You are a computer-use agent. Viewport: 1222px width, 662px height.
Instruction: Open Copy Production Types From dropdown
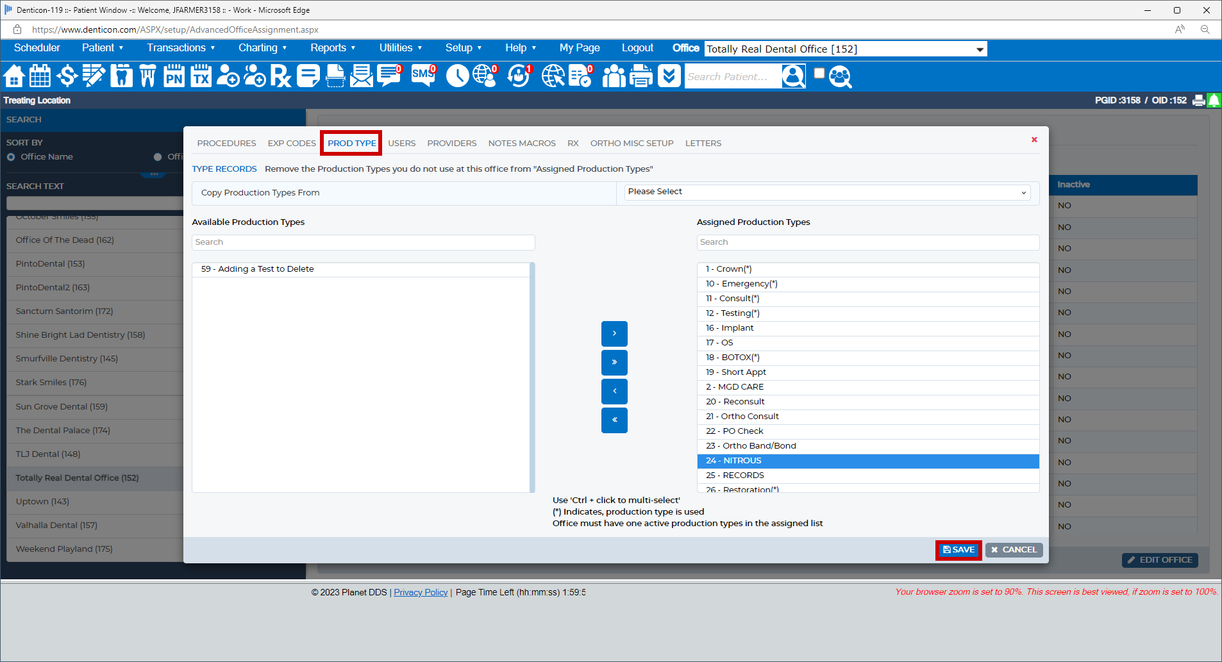(827, 192)
